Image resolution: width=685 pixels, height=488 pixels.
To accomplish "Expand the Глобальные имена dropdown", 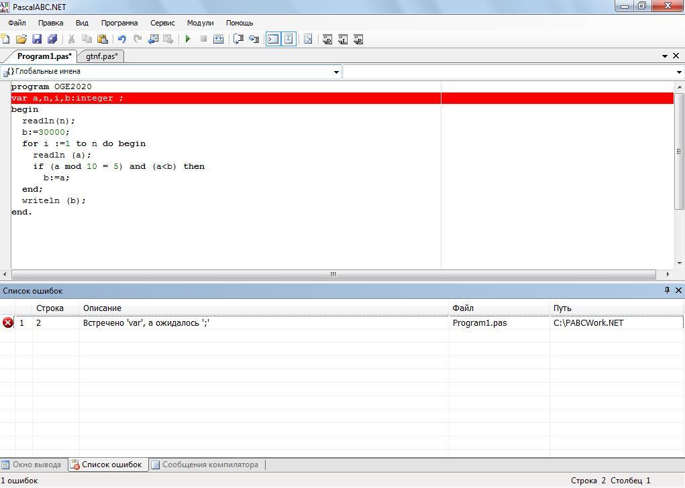I will click(336, 72).
